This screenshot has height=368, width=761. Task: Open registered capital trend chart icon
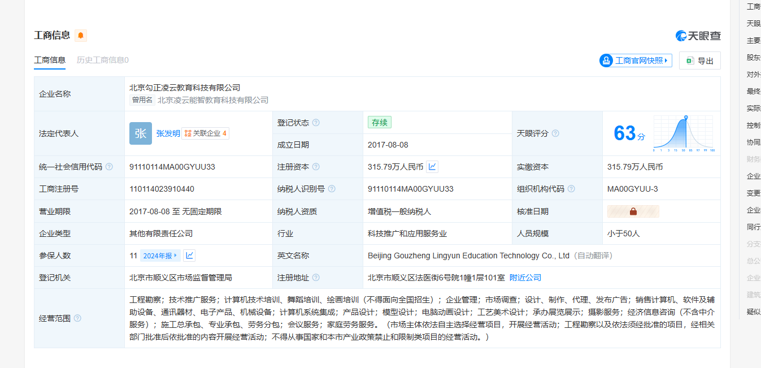(x=432, y=167)
